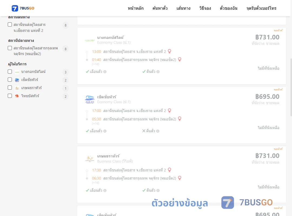Open the หน้าหลัก menu item
The width and height of the screenshot is (292, 216).
point(135,8)
